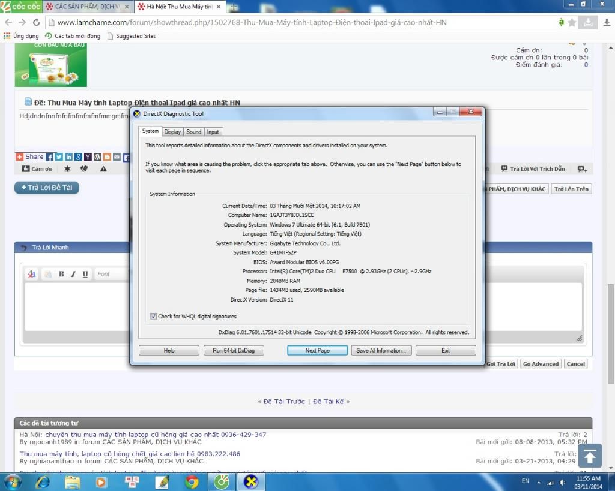615x491 pixels.
Task: Click the Bold formatting icon in editor
Action: click(61, 274)
